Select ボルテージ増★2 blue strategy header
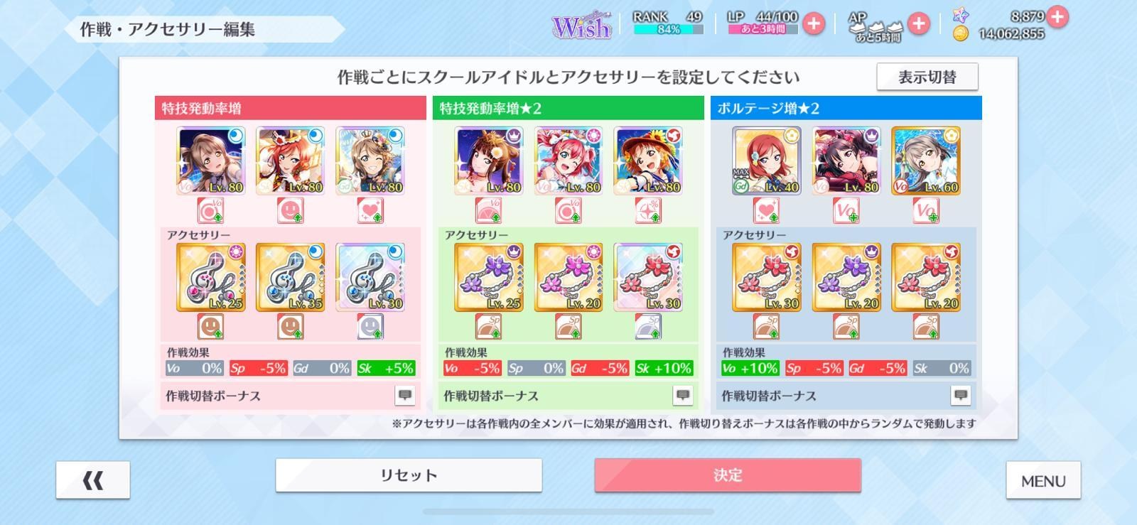 [x=846, y=108]
